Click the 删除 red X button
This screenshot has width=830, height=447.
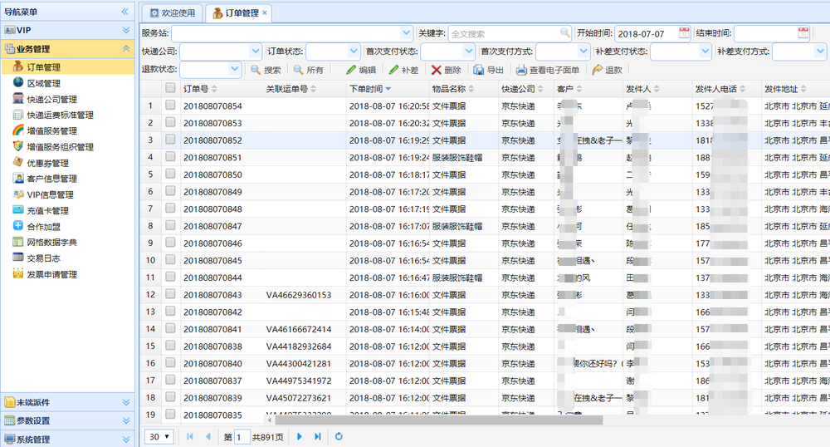click(x=447, y=70)
